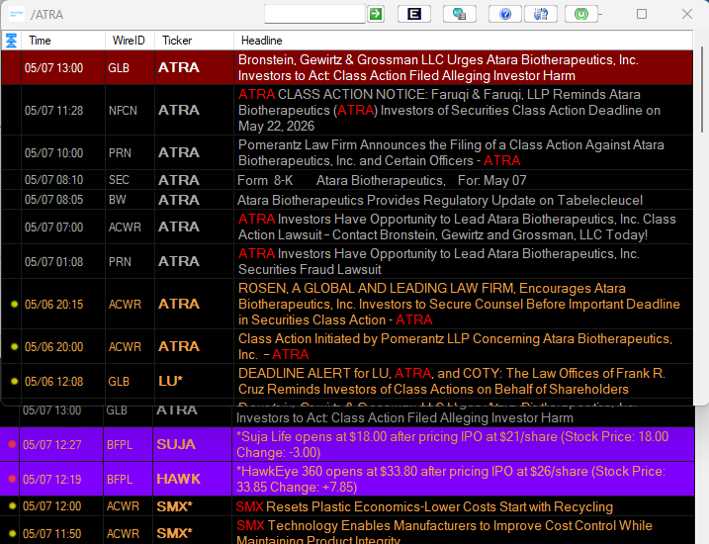Click the yellow dot on 05/07 12:00 SMX* row

[x=12, y=506]
